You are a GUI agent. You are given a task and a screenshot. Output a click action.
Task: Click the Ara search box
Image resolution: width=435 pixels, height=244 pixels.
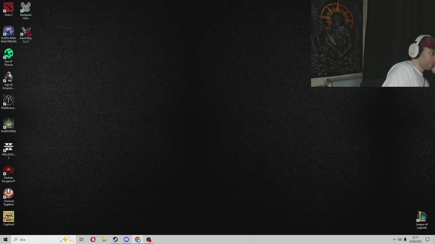click(x=43, y=240)
